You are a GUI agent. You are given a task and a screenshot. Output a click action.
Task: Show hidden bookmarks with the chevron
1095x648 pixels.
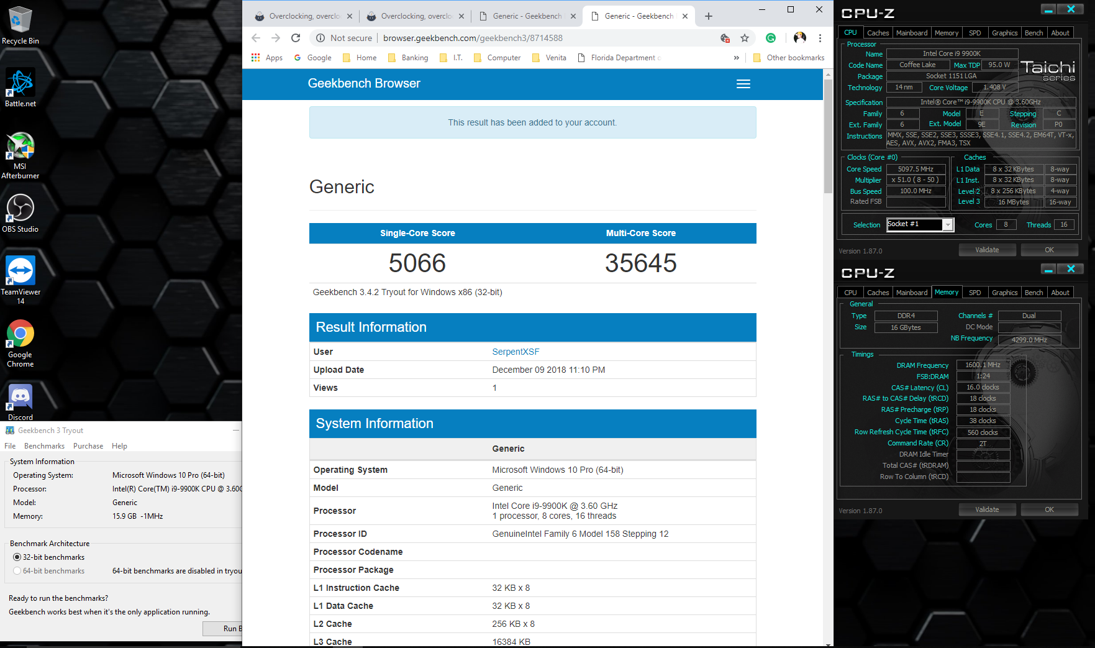(737, 58)
